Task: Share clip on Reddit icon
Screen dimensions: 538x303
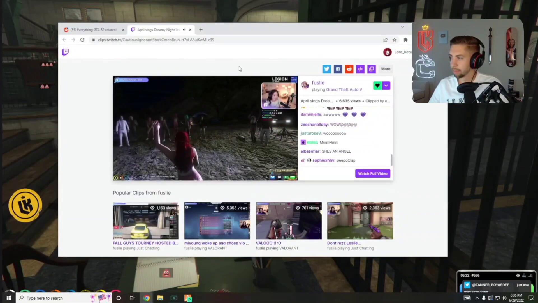Action: point(349,69)
